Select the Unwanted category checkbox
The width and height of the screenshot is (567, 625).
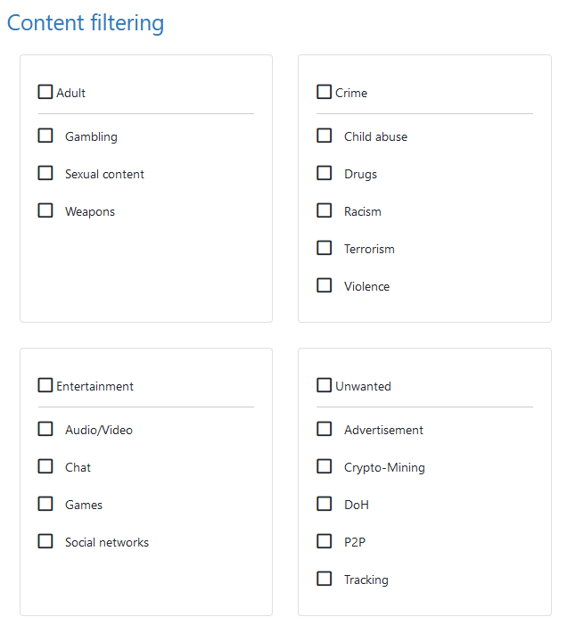pos(325,385)
